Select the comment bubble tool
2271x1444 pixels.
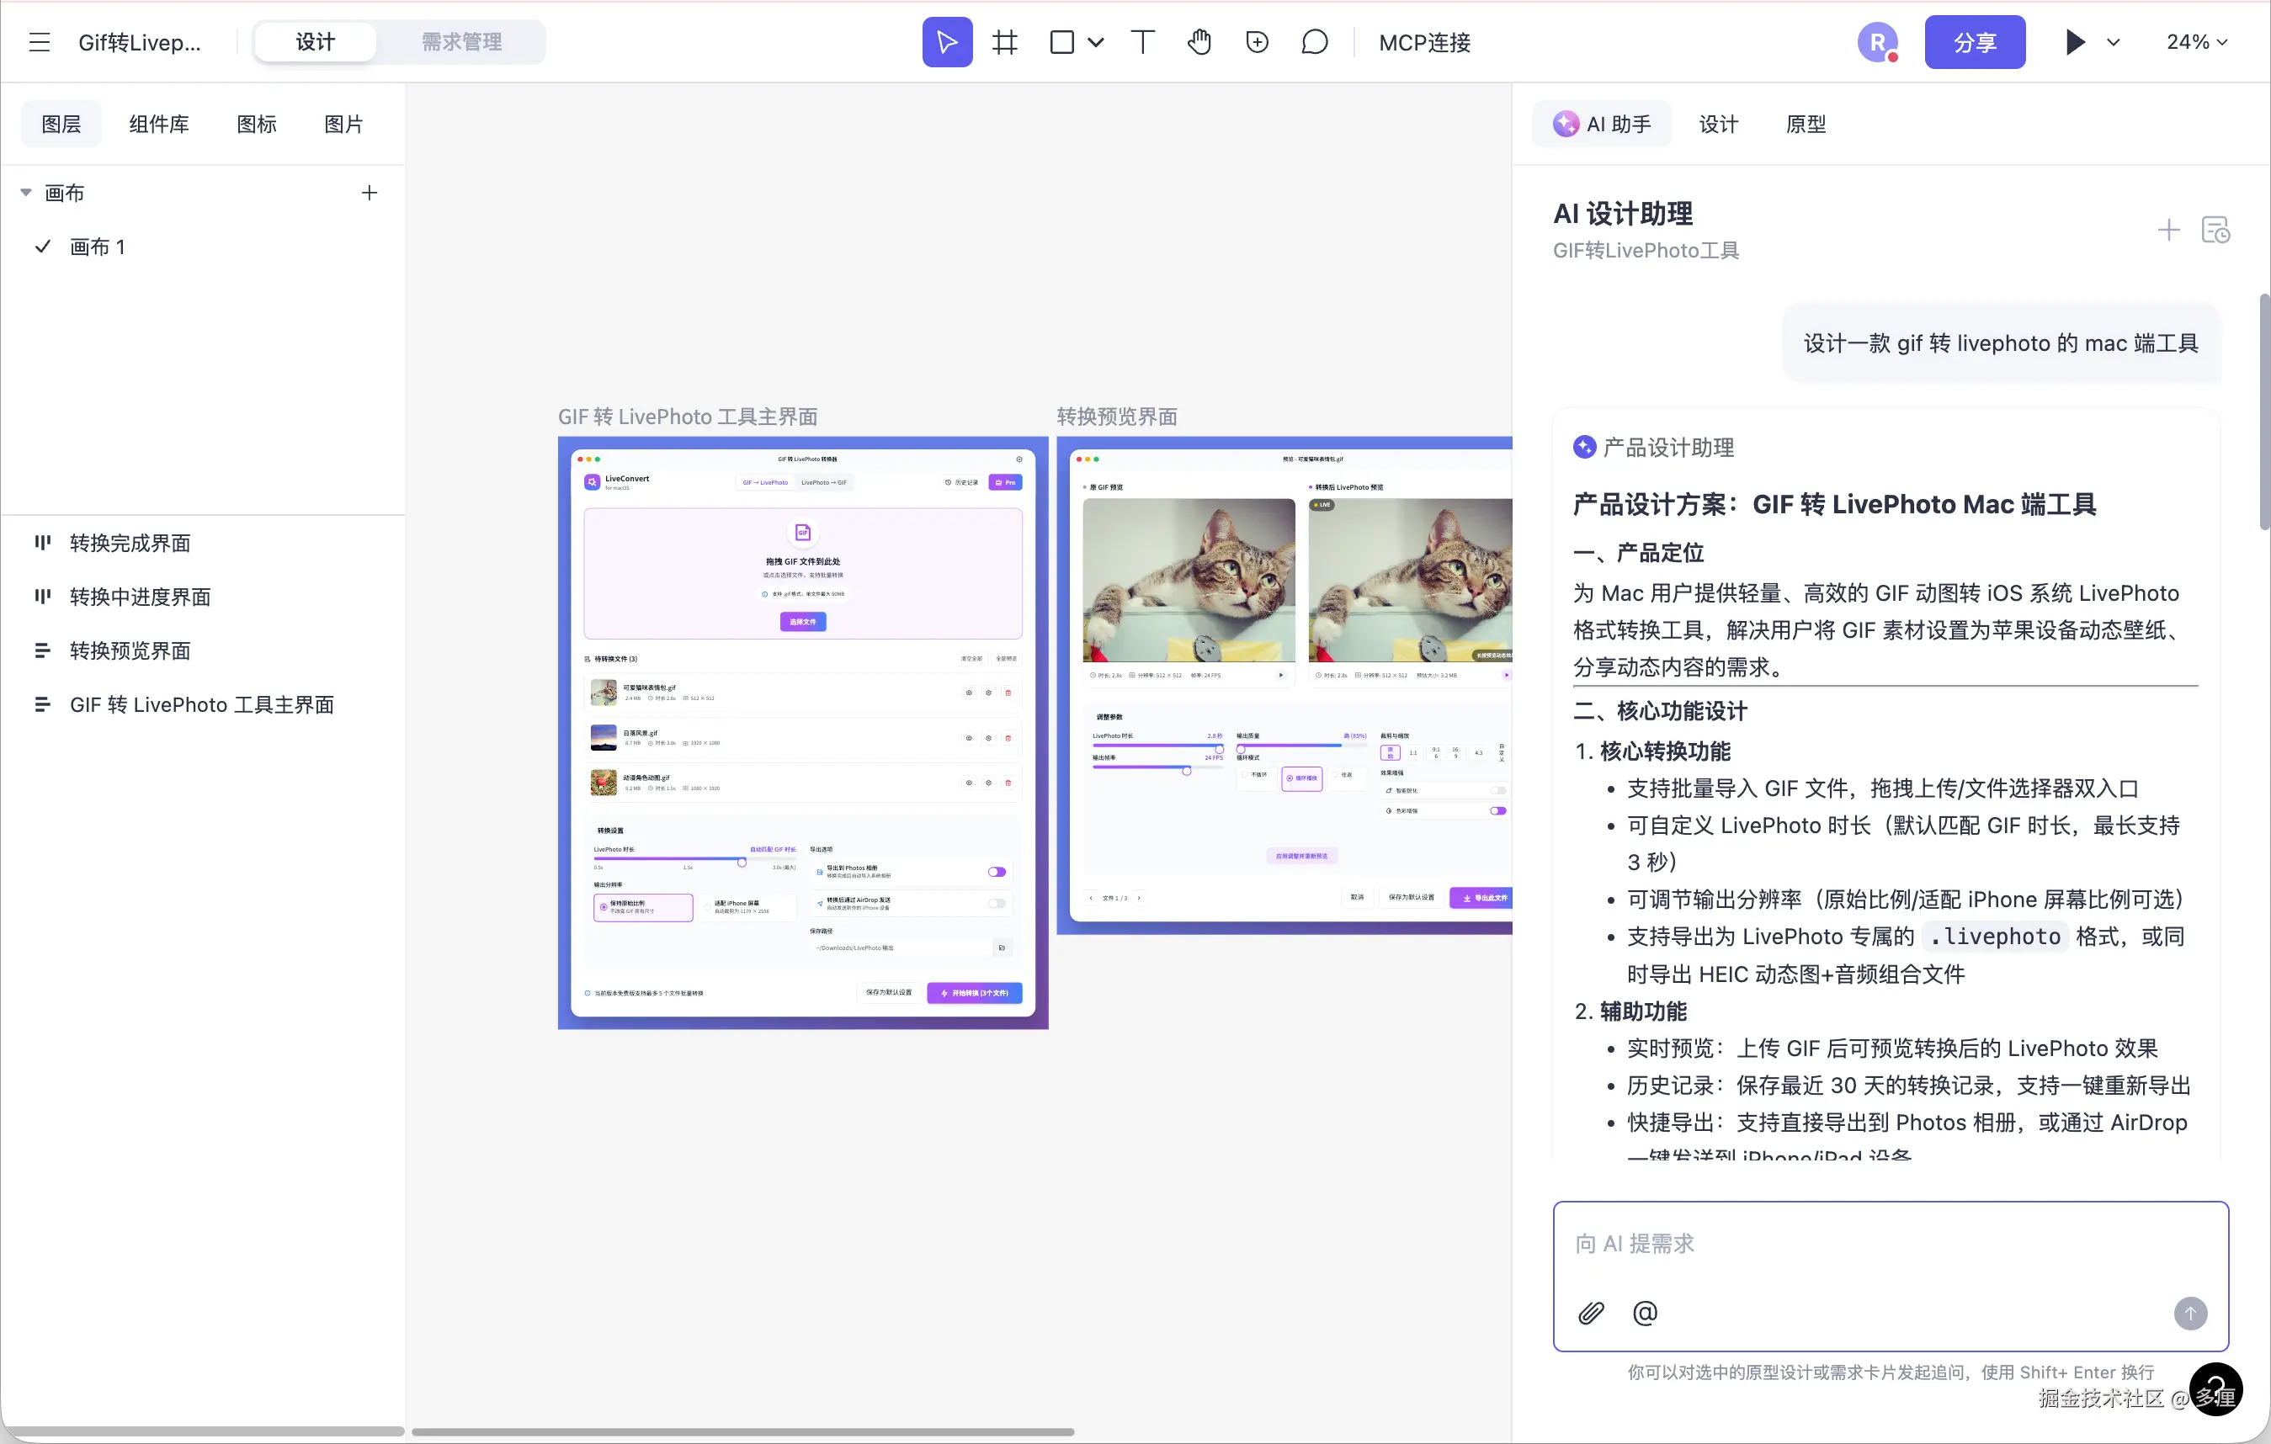1314,42
